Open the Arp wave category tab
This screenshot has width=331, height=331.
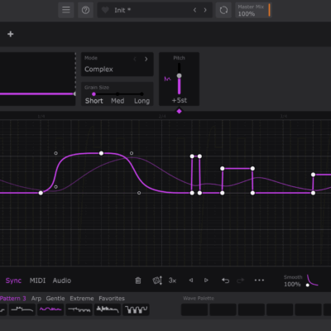point(36,299)
